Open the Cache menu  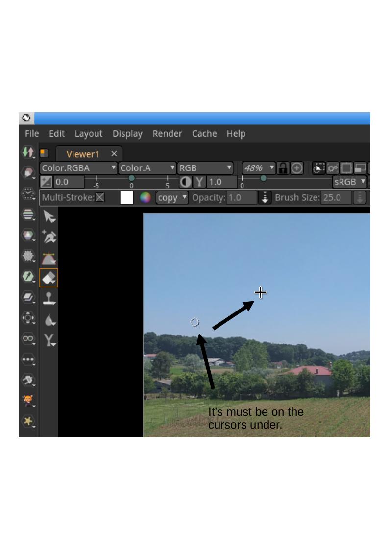click(x=204, y=134)
